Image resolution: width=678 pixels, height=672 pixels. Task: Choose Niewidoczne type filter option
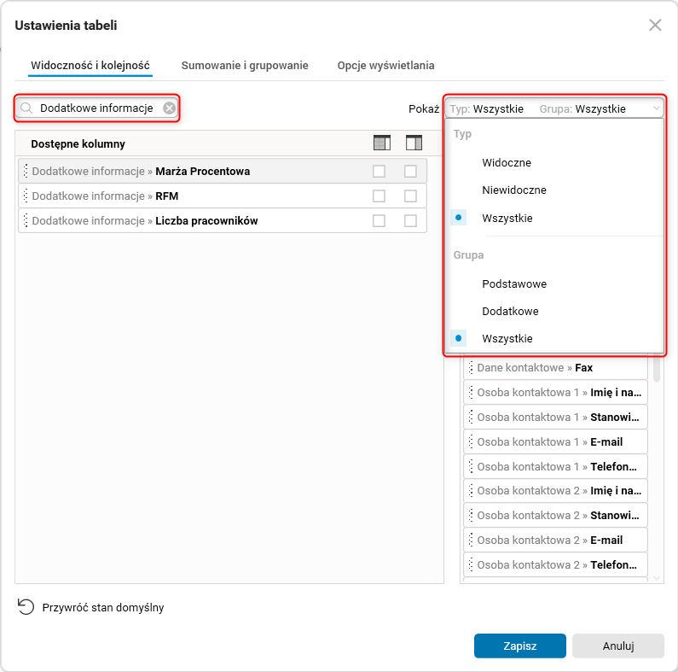click(513, 190)
